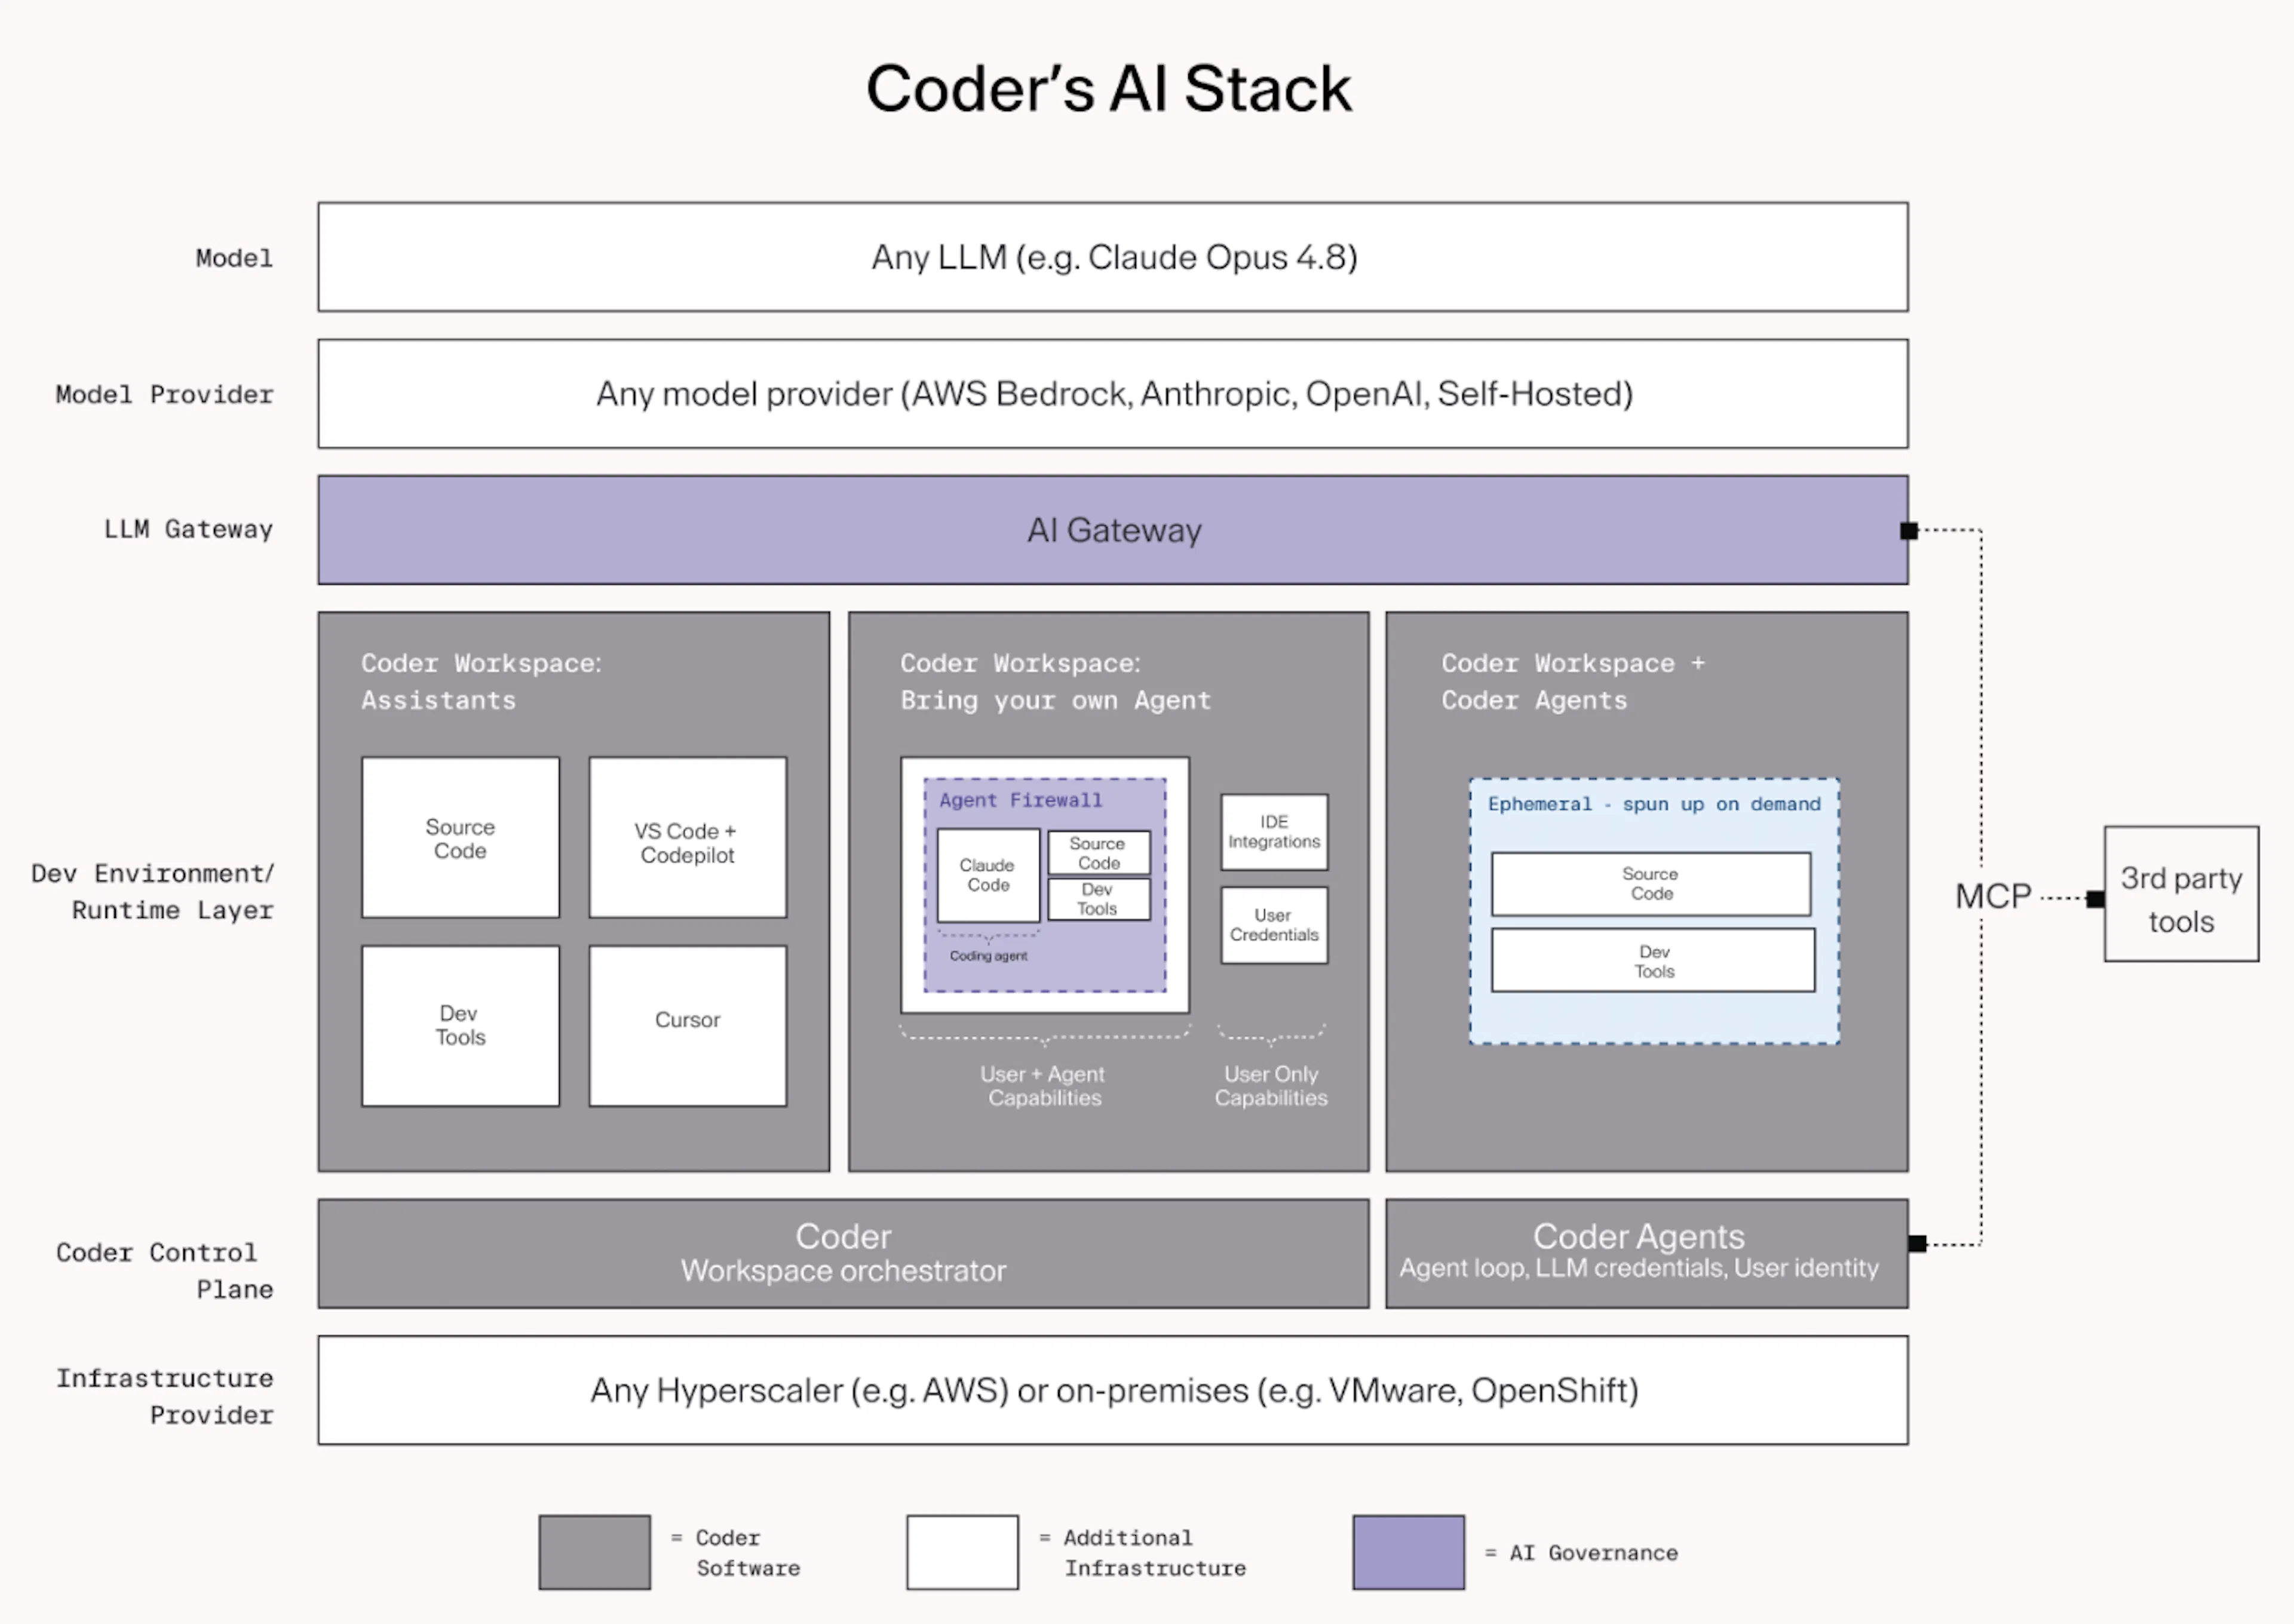The image size is (2294, 1624).
Task: Click "User Only Capabilities" caption
Action: tap(1271, 1086)
